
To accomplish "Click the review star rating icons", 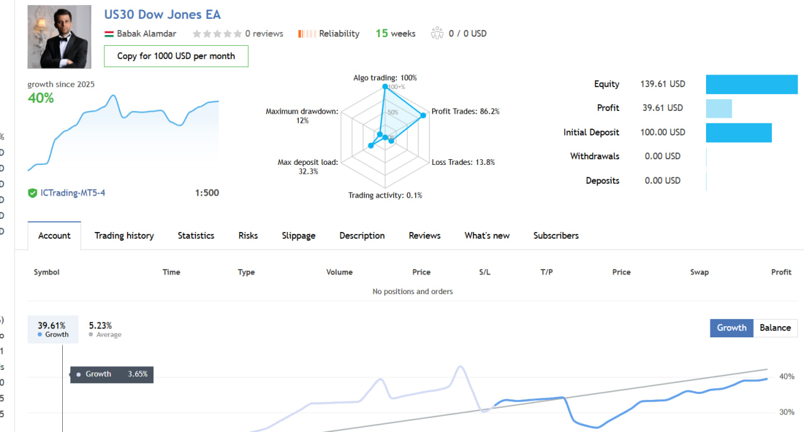I will click(x=217, y=34).
